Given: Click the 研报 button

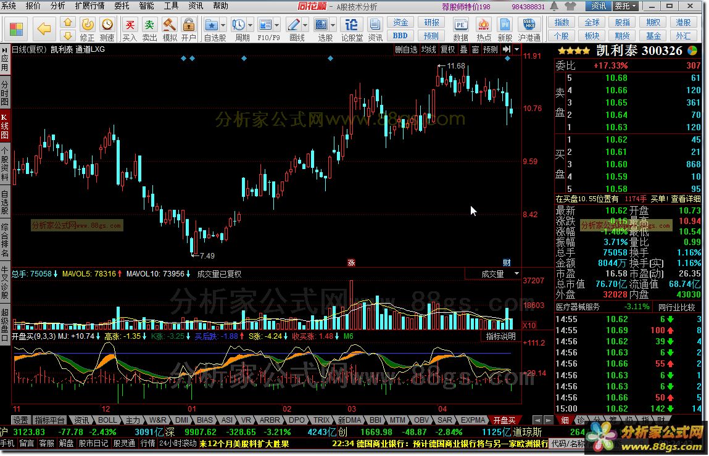Looking at the screenshot, I should pos(431,22).
